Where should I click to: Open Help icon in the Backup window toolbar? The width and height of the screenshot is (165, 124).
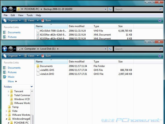[160, 20]
